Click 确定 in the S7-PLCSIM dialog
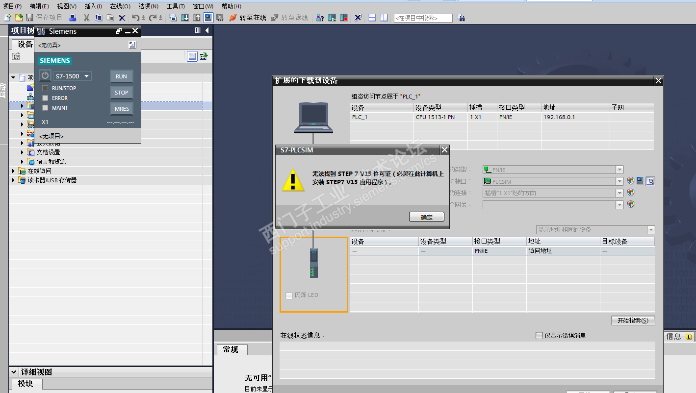 [427, 217]
